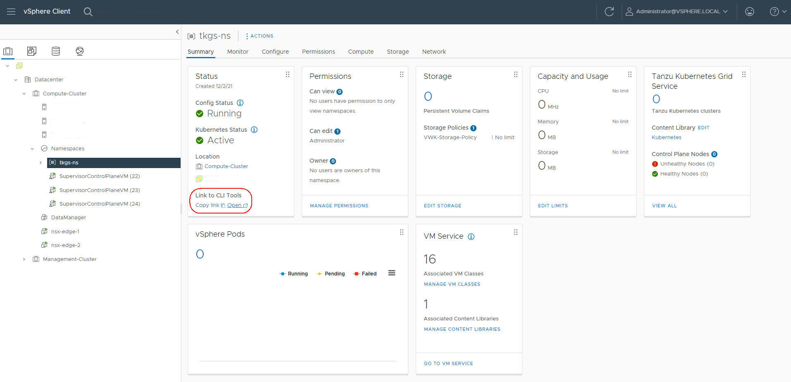
Task: Switch to Hosts and Clusters inventory view
Action: 8,51
